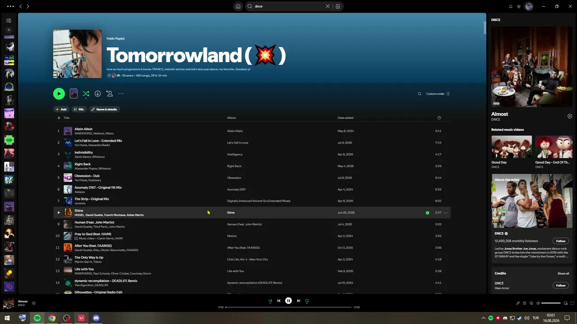
Task: Skip to the next track
Action: click(298, 301)
